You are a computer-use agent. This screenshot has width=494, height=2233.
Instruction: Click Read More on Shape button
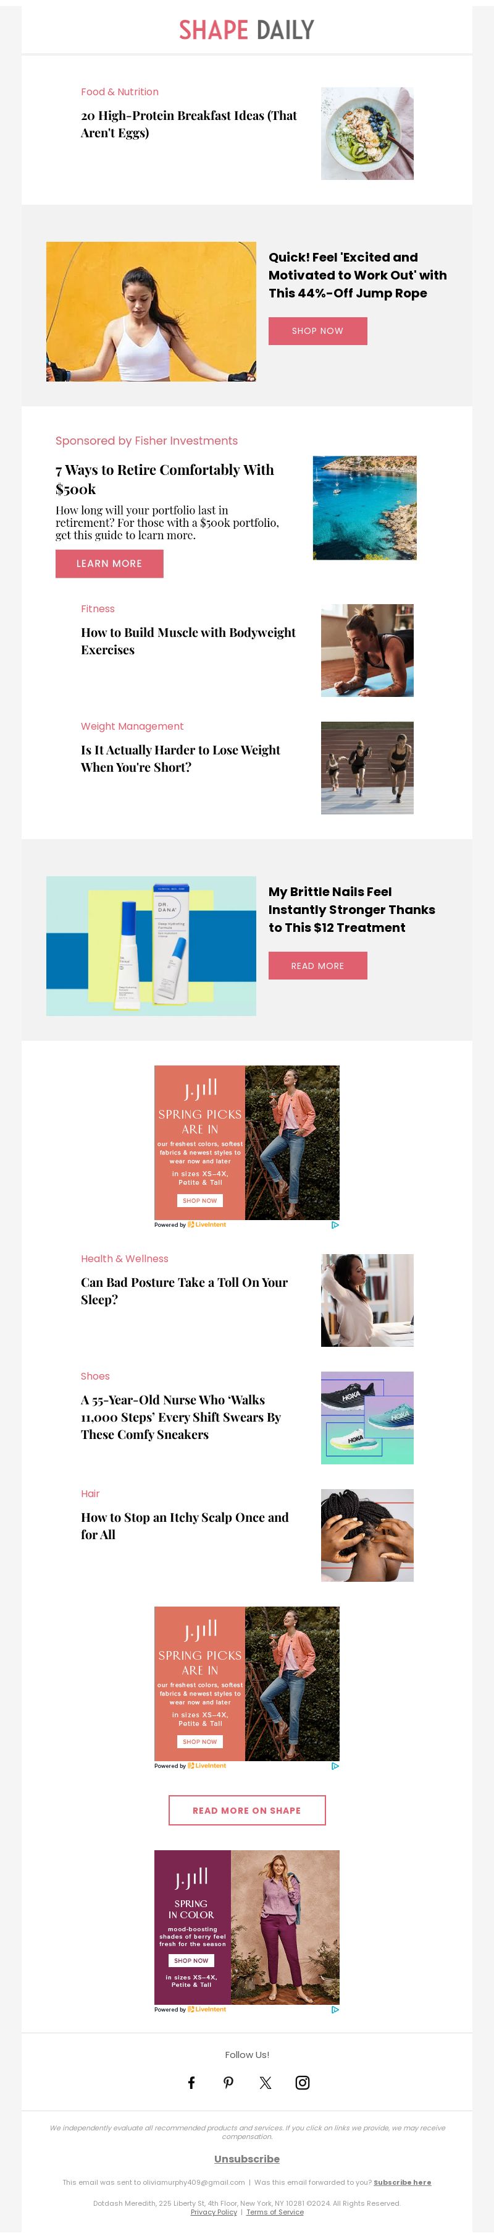(x=246, y=1810)
